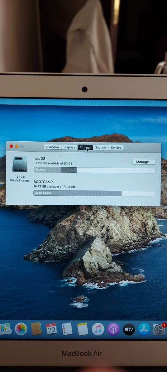
Task: Switch to the Overview tab
Action: tap(53, 147)
